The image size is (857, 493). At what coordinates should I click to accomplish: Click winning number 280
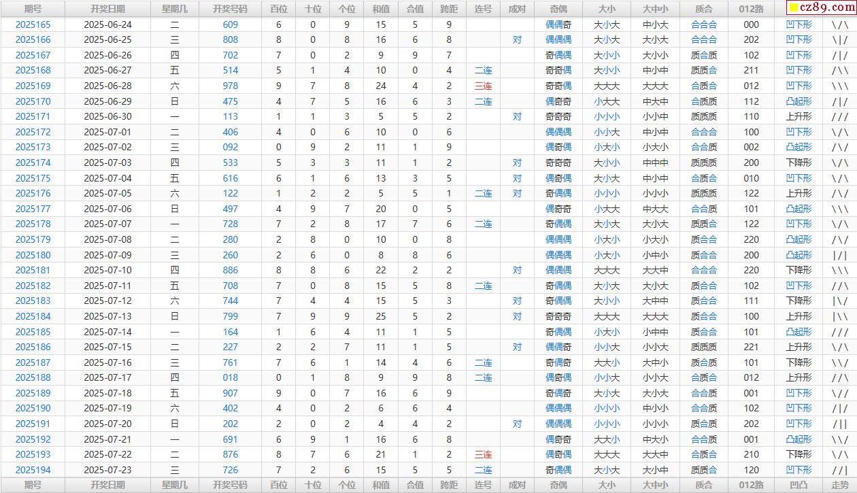[231, 239]
